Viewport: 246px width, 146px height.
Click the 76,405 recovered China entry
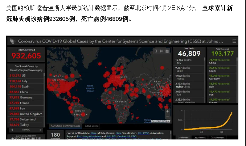[222, 61]
